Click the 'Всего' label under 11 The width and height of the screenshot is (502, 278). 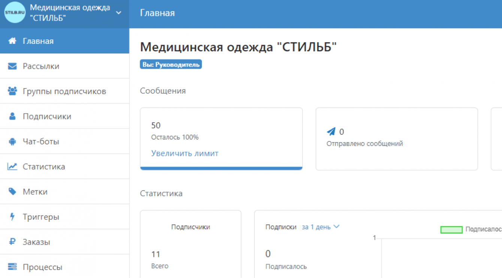point(160,266)
